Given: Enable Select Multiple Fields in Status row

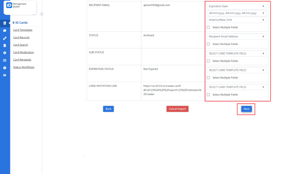Looking at the screenshot, I should (208, 44).
